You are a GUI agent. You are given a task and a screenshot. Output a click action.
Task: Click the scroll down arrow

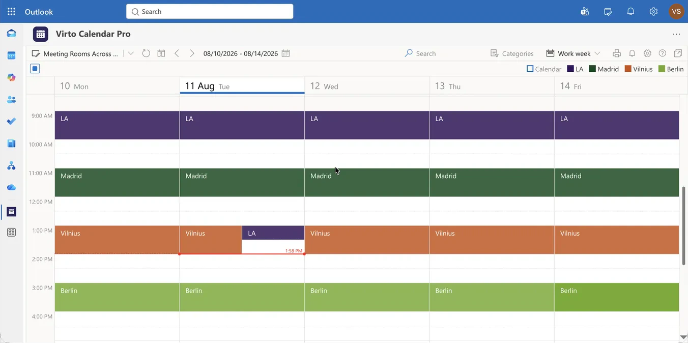683,337
